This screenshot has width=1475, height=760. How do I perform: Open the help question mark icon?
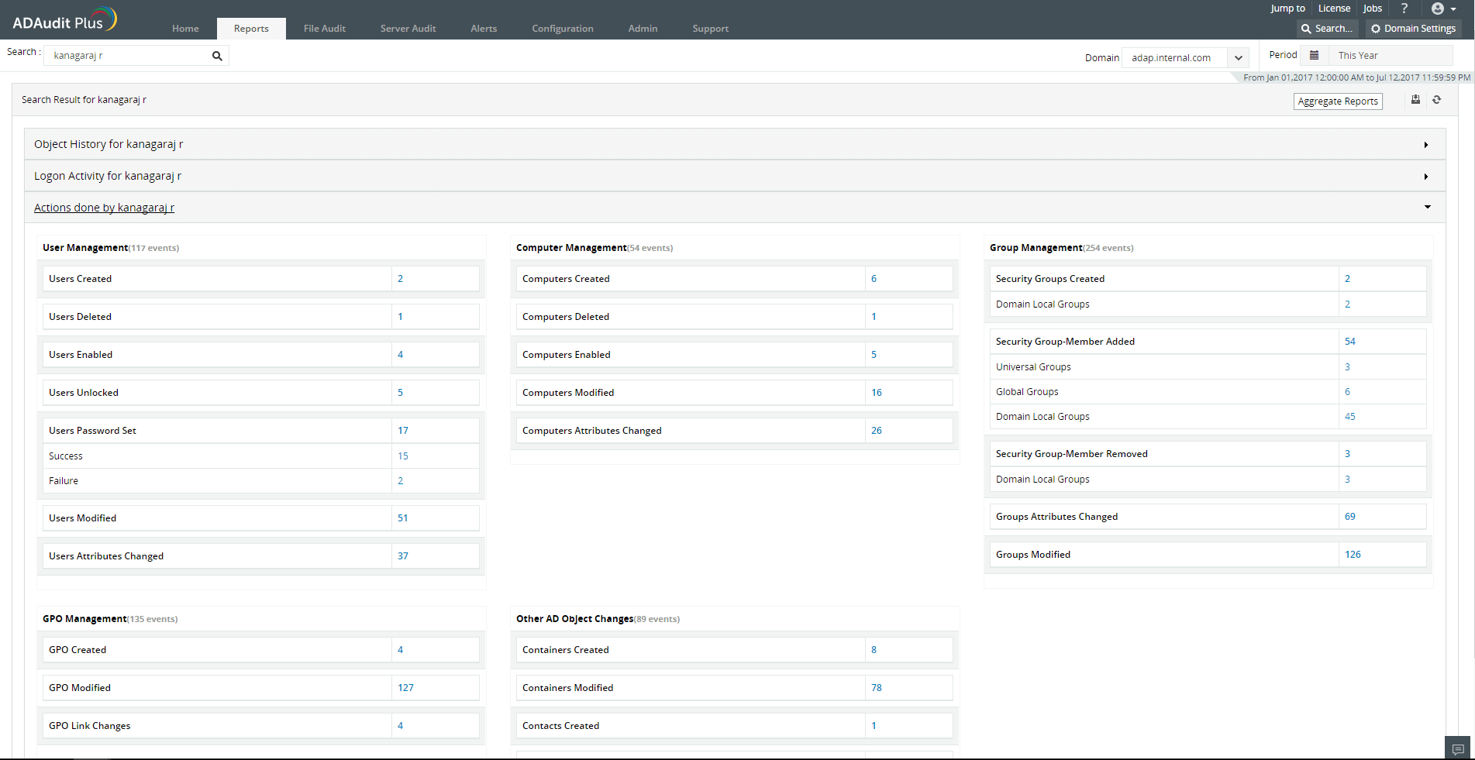1404,9
